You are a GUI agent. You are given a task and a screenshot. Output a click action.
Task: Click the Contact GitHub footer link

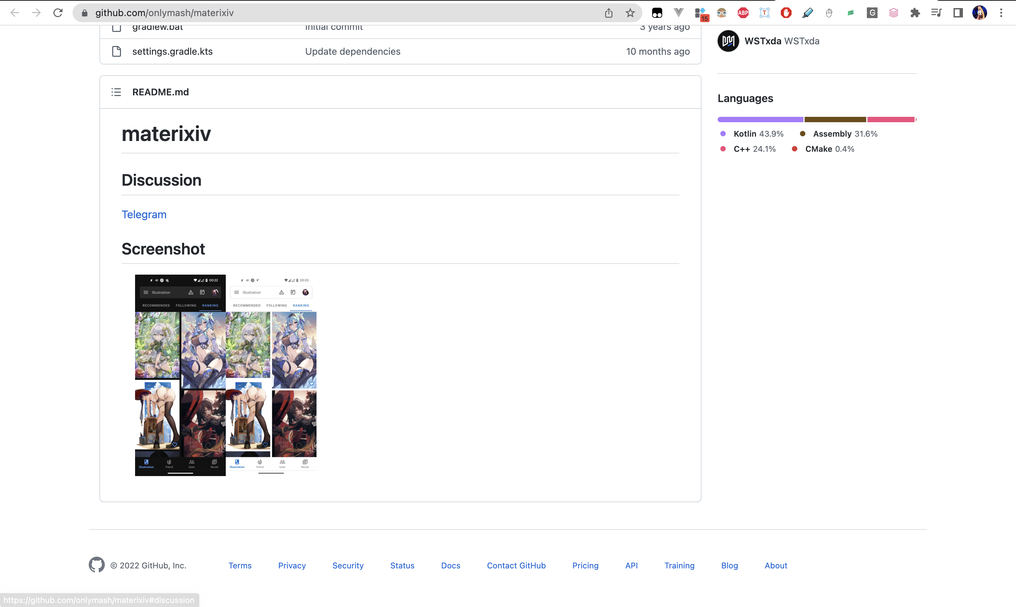(x=516, y=565)
